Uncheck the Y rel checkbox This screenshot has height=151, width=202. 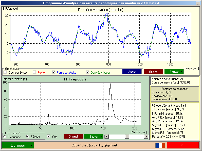pos(48,136)
